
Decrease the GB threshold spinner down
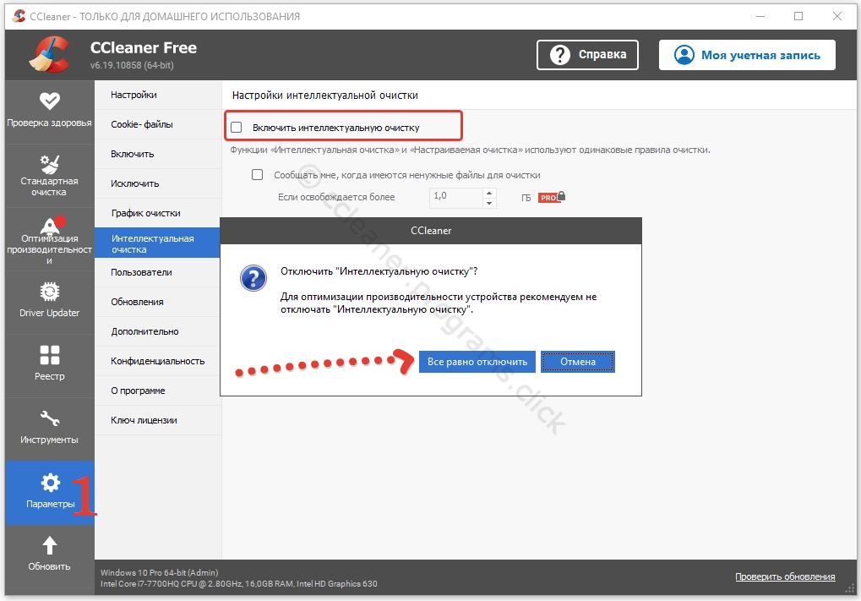coord(489,202)
